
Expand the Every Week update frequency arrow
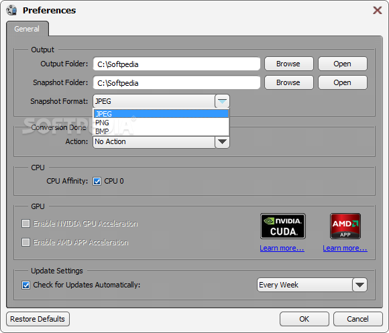coord(359,285)
